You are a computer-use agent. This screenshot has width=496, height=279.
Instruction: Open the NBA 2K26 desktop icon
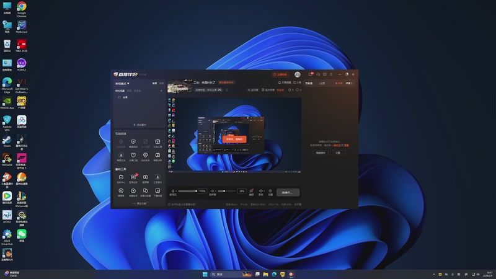coord(22,46)
